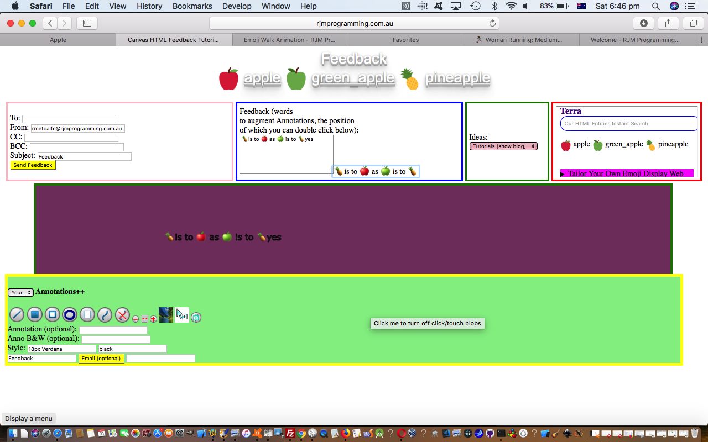
Task: Open the Ideas Tutorials dropdown
Action: pyautogui.click(x=503, y=146)
